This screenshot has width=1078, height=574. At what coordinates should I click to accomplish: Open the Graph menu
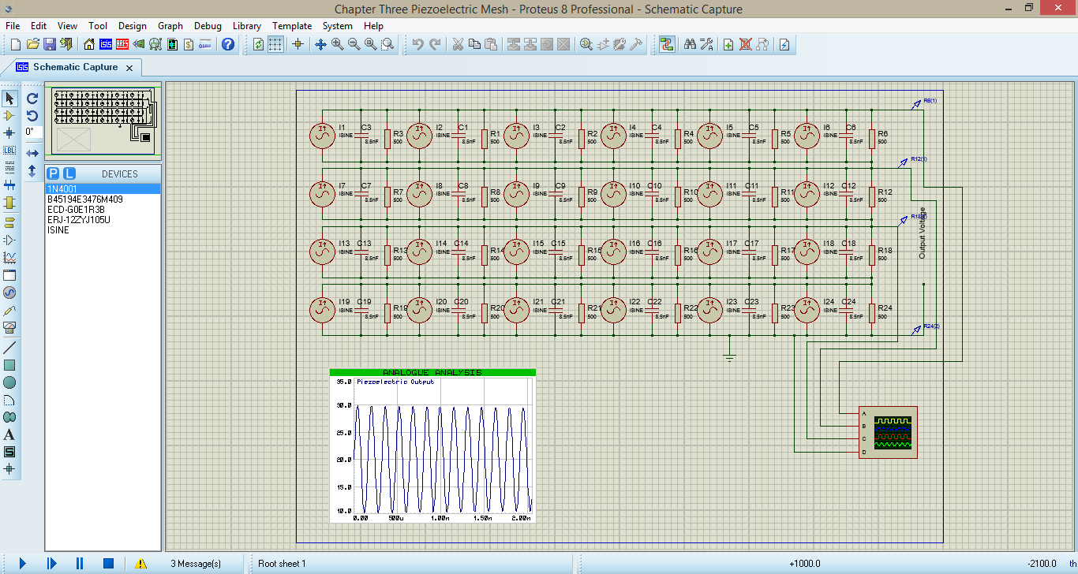(x=170, y=25)
